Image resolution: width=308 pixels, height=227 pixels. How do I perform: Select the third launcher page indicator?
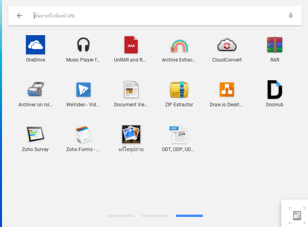click(190, 216)
